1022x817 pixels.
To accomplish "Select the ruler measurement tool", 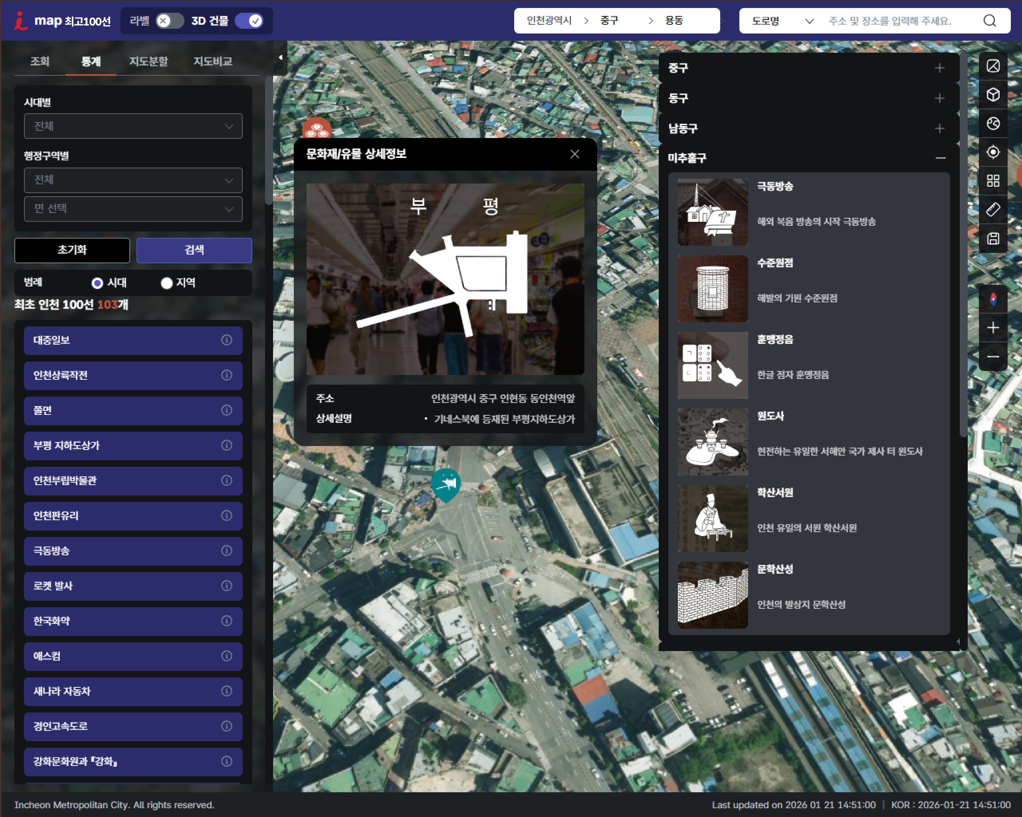I will click(992, 209).
